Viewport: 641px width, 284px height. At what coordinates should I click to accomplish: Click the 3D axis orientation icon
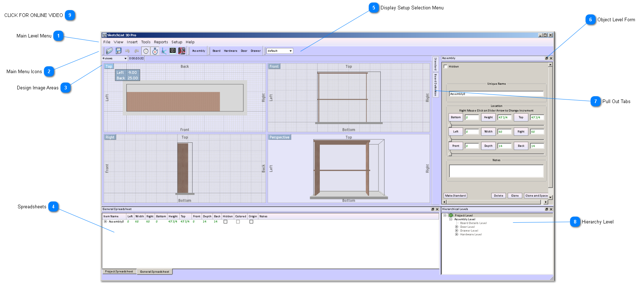(x=164, y=51)
